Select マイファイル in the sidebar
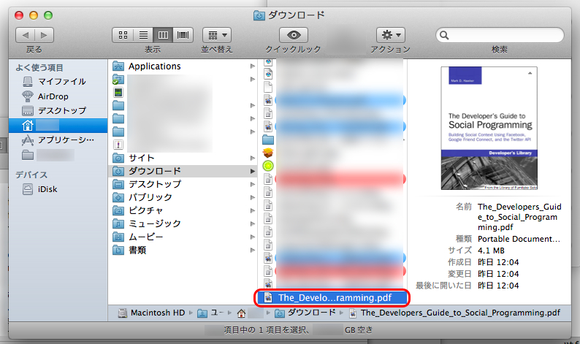The width and height of the screenshot is (580, 344). pyautogui.click(x=60, y=81)
